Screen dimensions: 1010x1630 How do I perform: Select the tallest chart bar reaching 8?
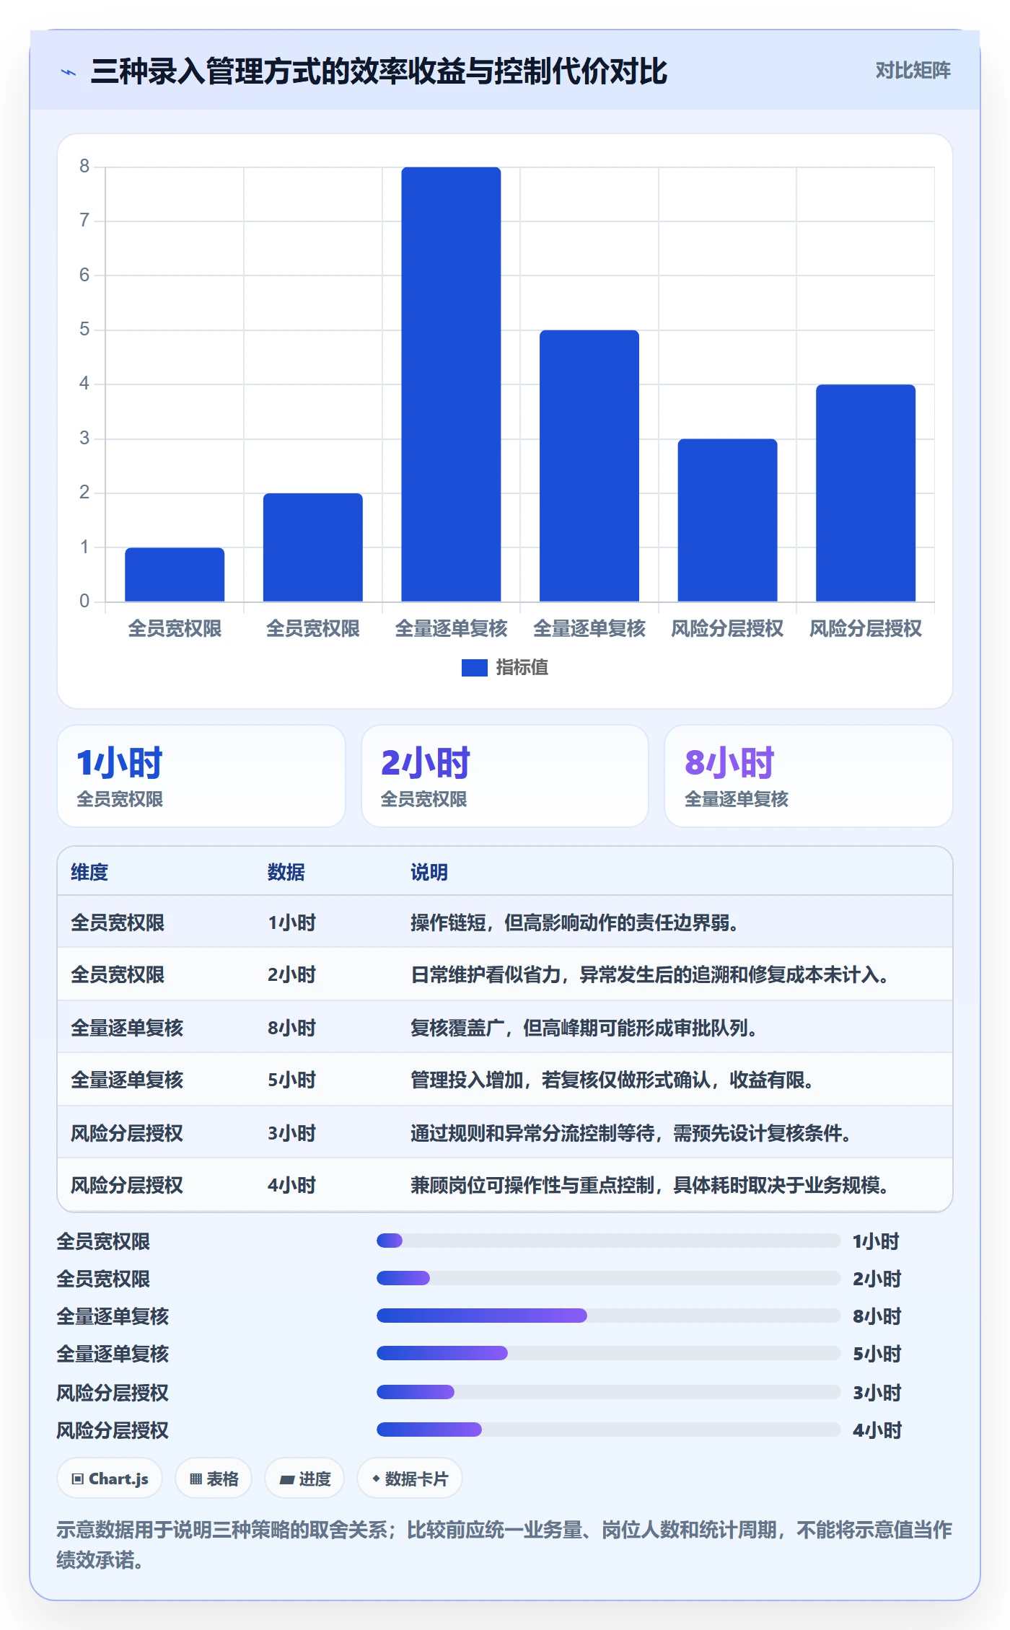(451, 384)
